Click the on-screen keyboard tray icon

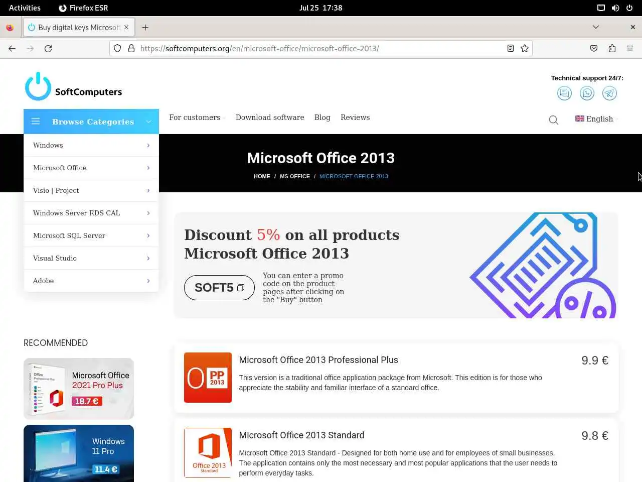click(601, 8)
